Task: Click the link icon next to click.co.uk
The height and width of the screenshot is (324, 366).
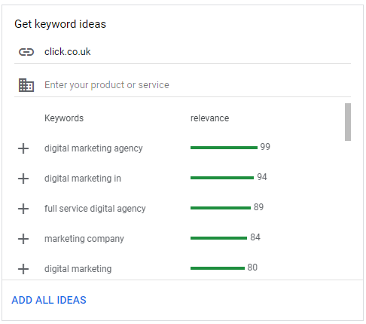Action: tap(26, 52)
